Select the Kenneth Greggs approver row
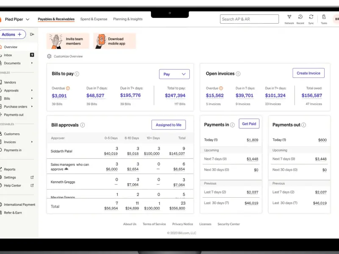Screen dimensions: 339x254 coord(120,182)
